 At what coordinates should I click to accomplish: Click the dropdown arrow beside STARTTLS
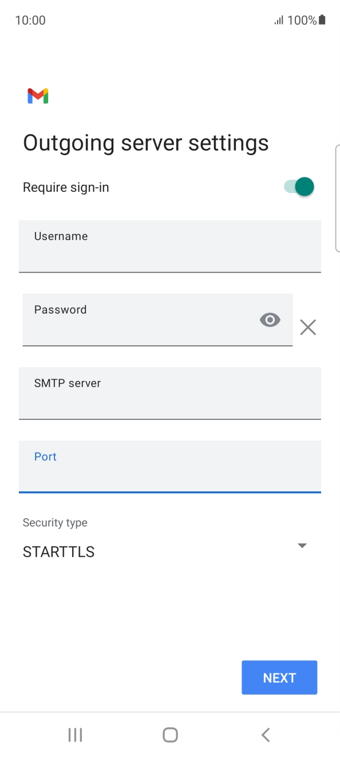302,545
